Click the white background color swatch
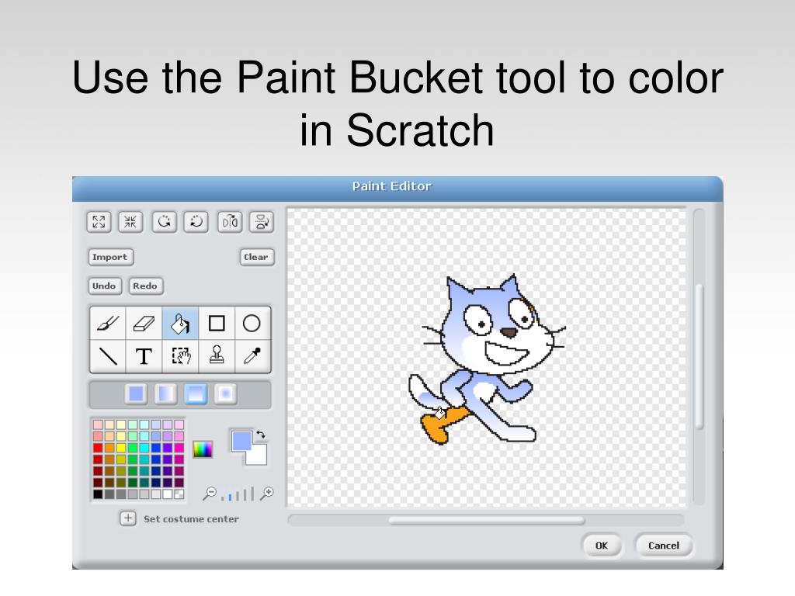The width and height of the screenshot is (795, 596). tap(258, 456)
